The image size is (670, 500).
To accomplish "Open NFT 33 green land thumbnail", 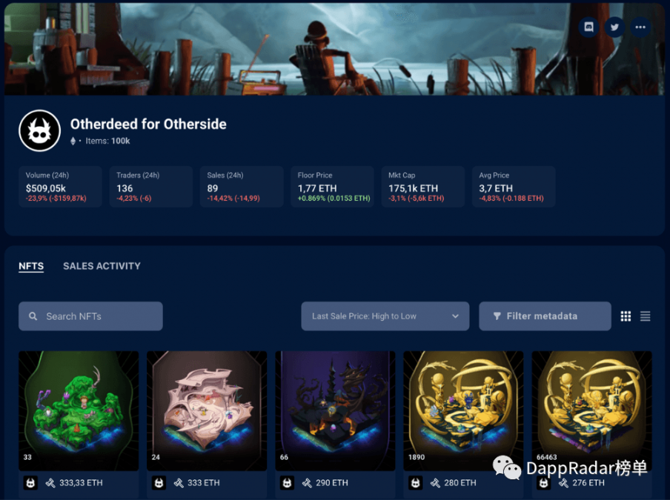I will click(x=79, y=411).
